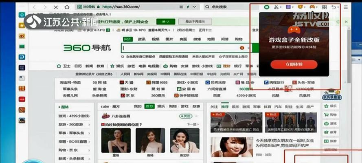
Task: Expand the 旅游·360旅游 row arrow
Action: pos(89,125)
